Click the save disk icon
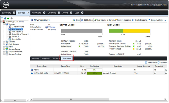Image resolution: width=169 pixels, height=103 pixels. (5, 18)
